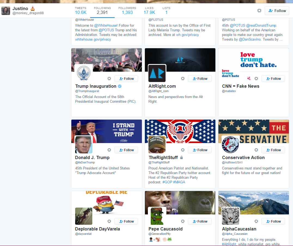Open gear options for CNN = Fake News card

(x=257, y=79)
